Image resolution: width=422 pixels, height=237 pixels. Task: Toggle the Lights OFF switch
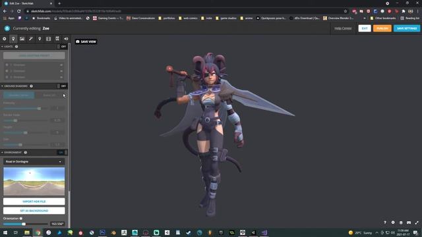61,47
